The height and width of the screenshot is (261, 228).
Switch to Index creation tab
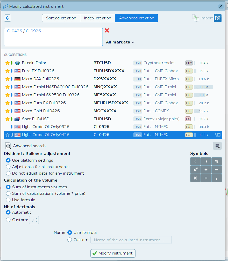[x=98, y=18]
